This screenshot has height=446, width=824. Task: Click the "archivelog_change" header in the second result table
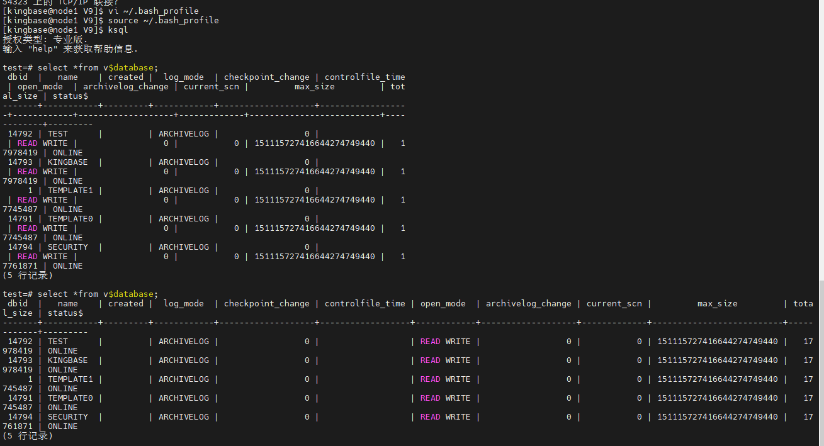pyautogui.click(x=528, y=303)
